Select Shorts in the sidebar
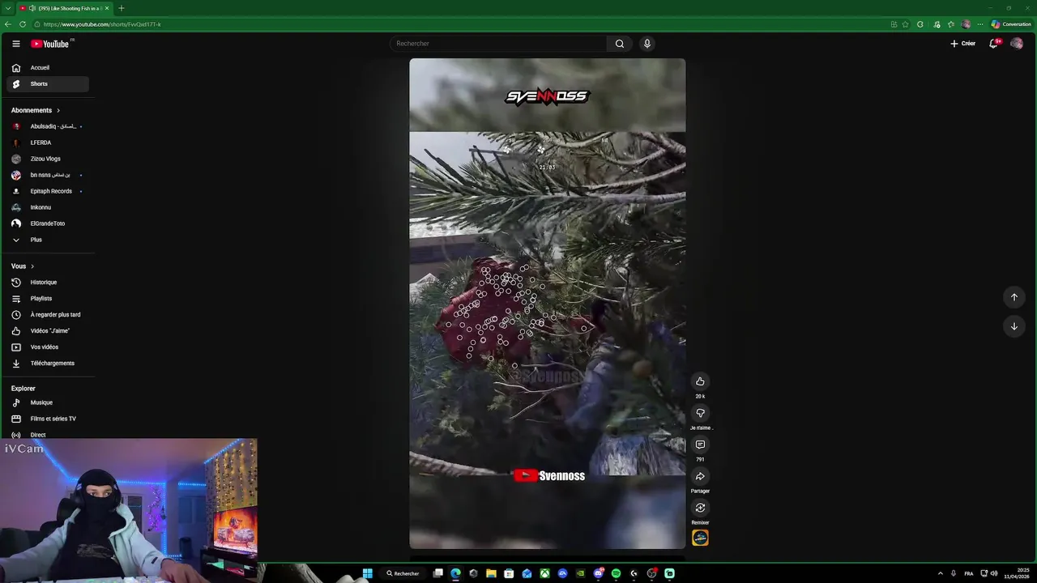This screenshot has width=1037, height=583. (x=48, y=84)
